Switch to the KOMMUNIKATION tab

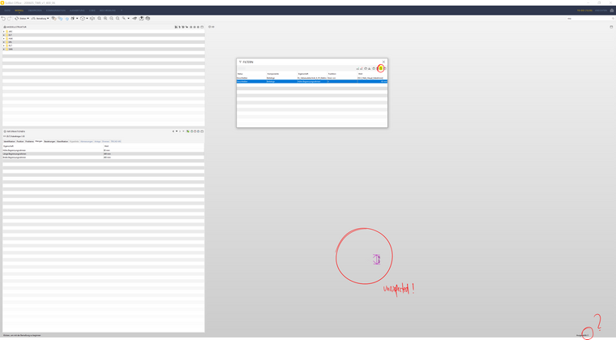coord(55,11)
